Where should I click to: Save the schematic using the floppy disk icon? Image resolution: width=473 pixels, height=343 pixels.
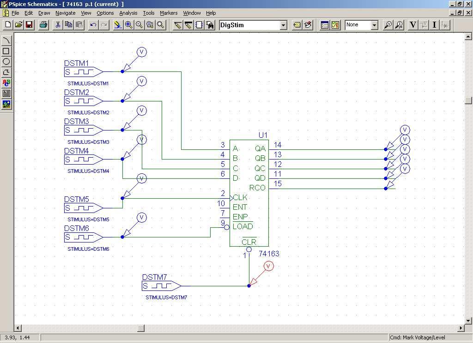coord(29,25)
